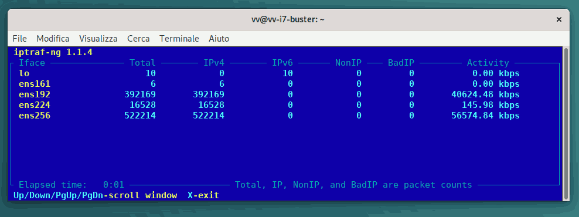
Task: Click Total value 392169 for ens192
Action: pyautogui.click(x=140, y=94)
